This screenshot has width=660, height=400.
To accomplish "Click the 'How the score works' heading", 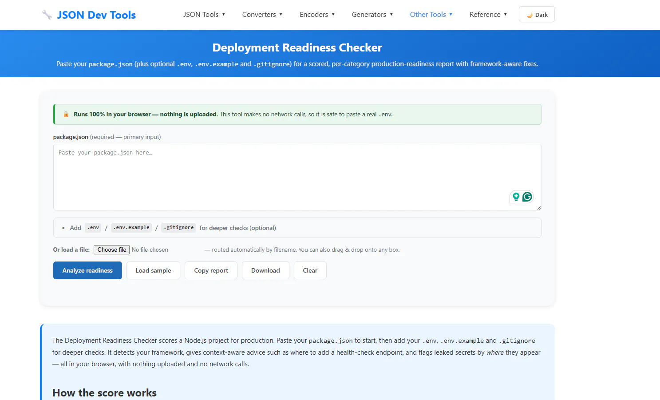I will pos(104,393).
